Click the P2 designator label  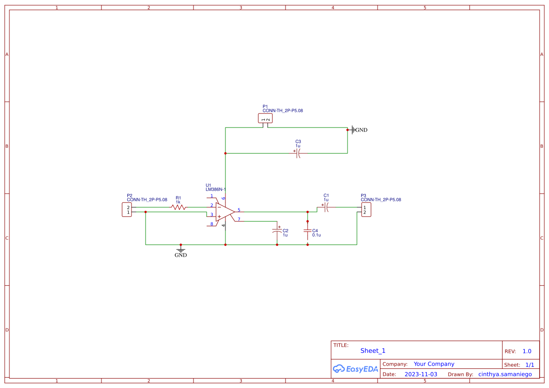[x=130, y=196]
